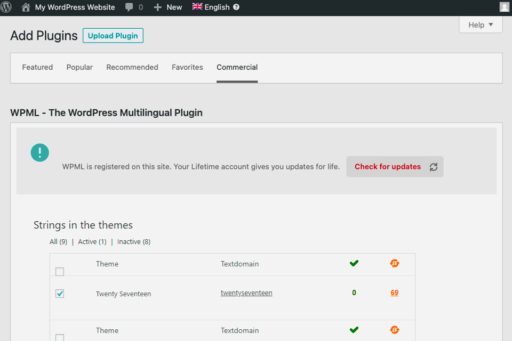Filter themes by Inactive (8)
Screen dimensions: 512x341
pyautogui.click(x=134, y=242)
